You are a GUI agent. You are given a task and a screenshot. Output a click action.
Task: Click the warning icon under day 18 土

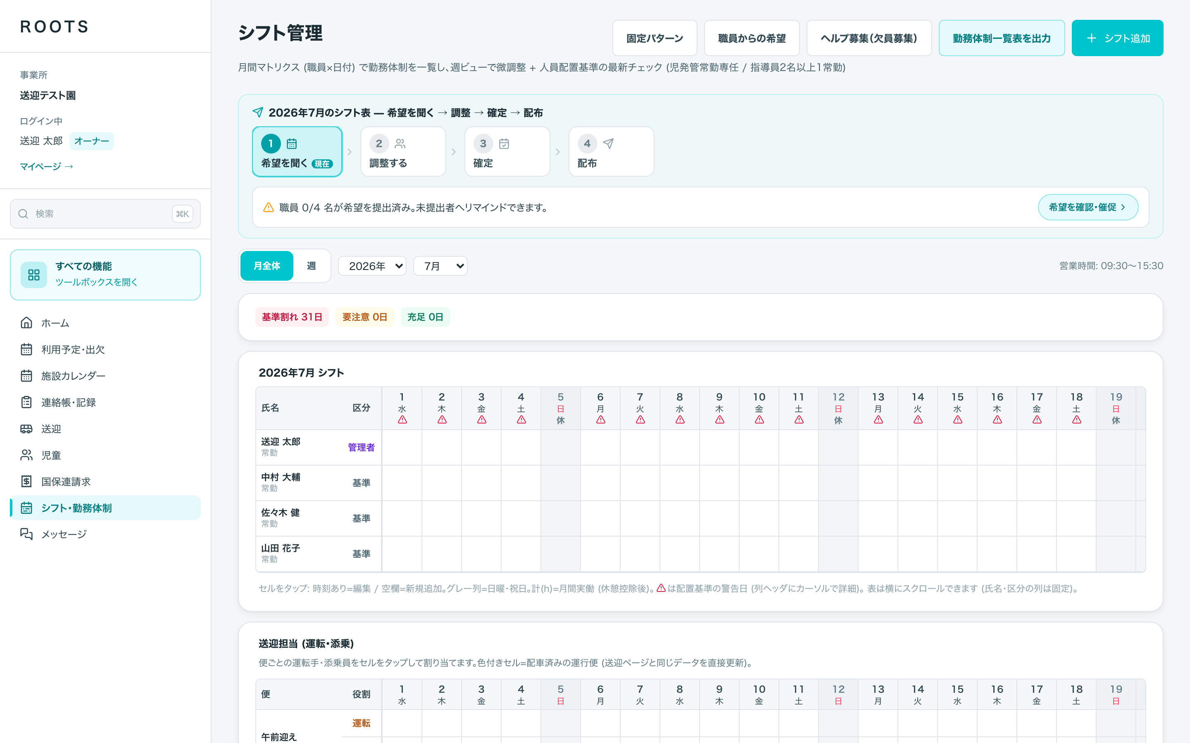[1076, 420]
